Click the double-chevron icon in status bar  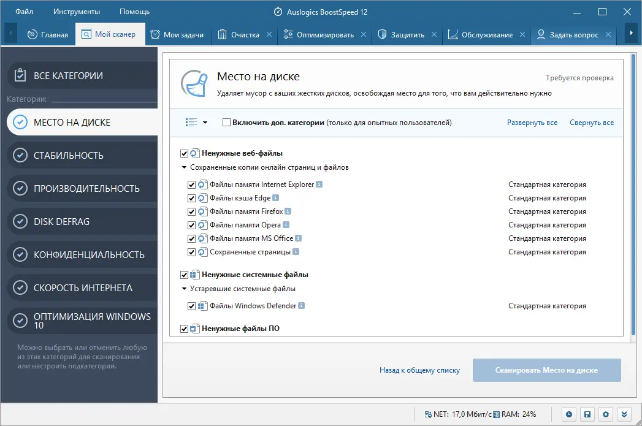(x=624, y=414)
